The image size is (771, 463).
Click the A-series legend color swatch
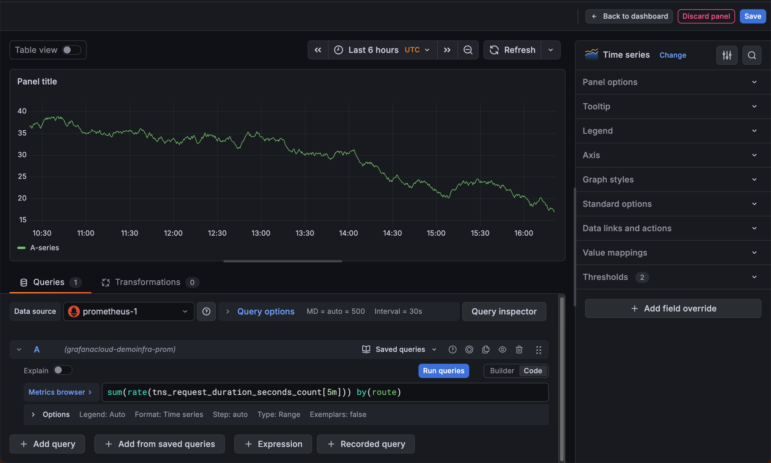21,248
